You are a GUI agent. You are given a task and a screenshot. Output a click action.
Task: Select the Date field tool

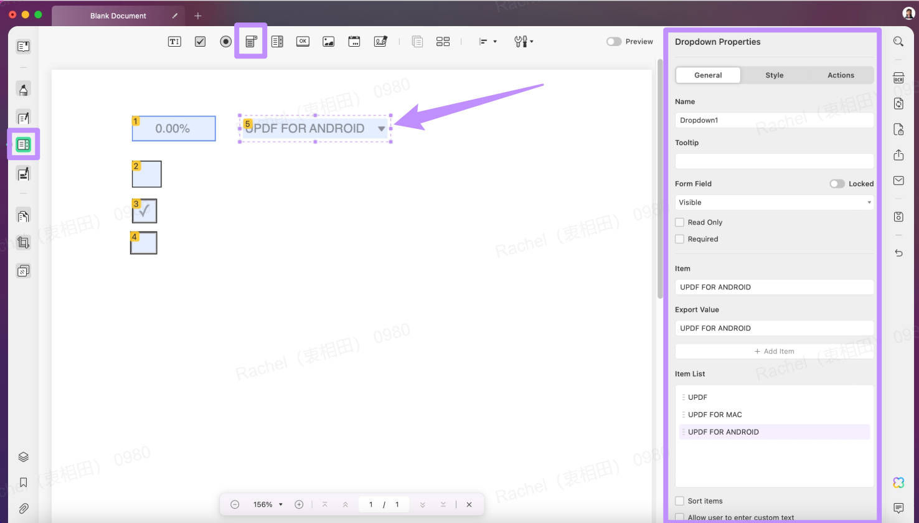pyautogui.click(x=354, y=41)
